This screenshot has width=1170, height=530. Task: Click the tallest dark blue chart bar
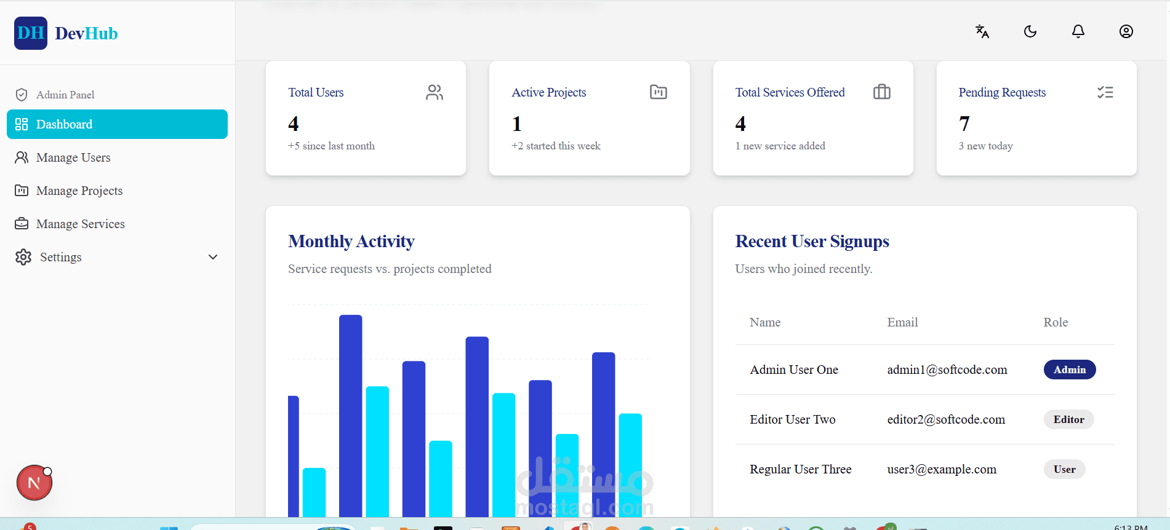[351, 416]
